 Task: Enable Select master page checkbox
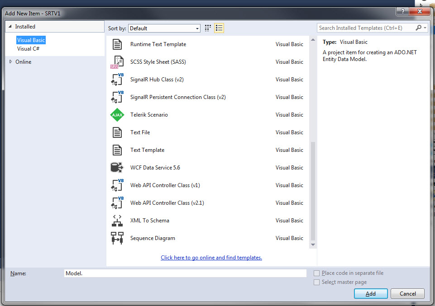coord(316,282)
